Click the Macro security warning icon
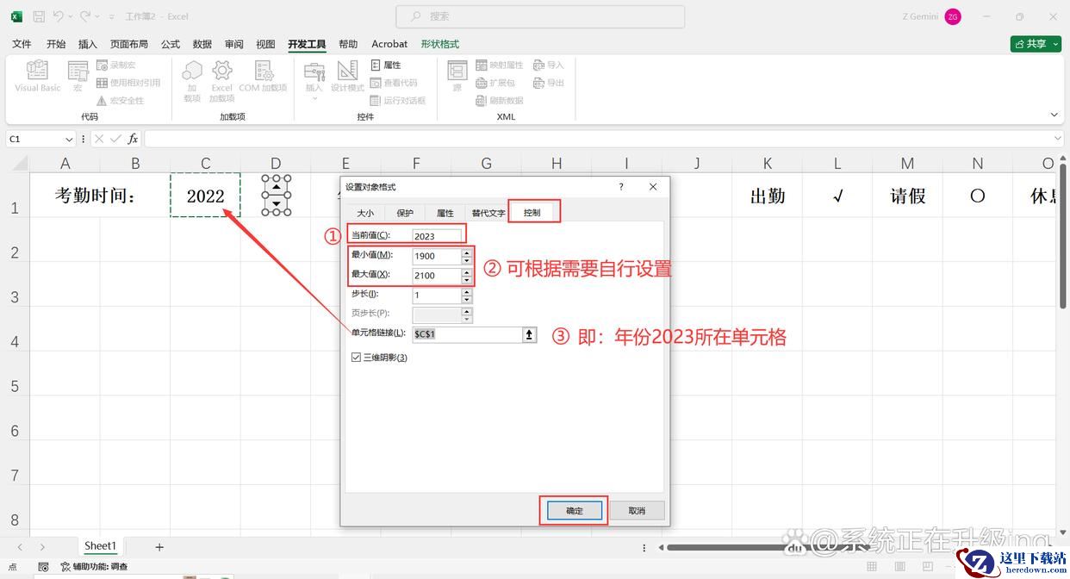The image size is (1070, 579). coord(102,101)
